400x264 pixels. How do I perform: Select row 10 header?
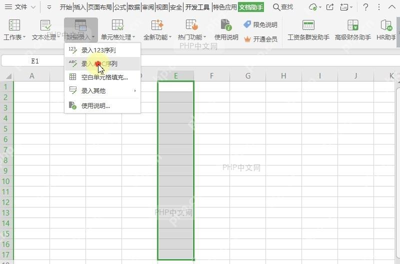coord(6,181)
